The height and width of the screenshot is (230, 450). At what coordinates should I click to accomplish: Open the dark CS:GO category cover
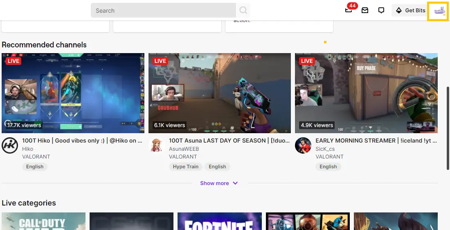131,221
